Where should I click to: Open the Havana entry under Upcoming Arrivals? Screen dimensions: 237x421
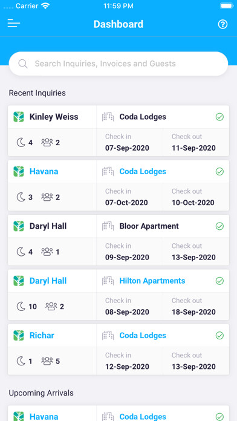coord(44,416)
